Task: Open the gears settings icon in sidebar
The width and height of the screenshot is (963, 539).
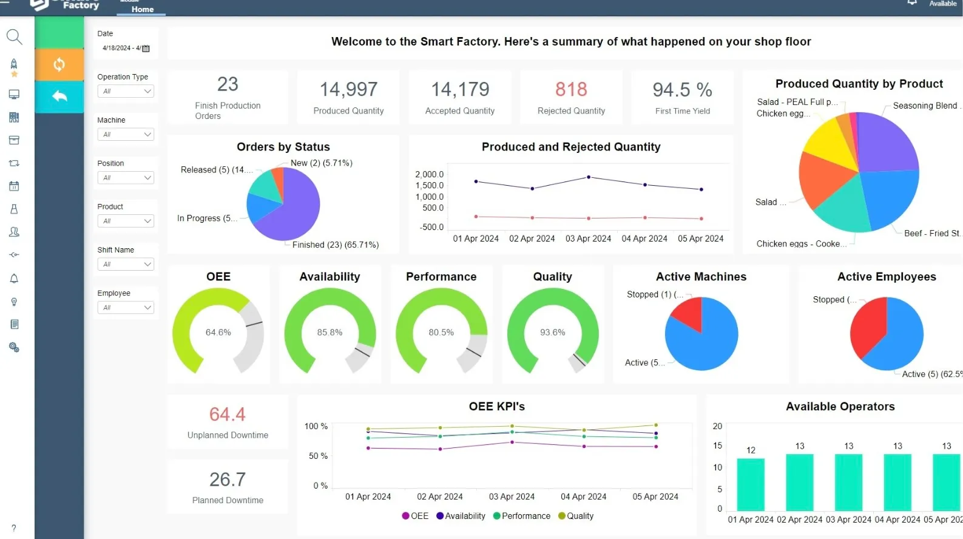Action: tap(14, 347)
